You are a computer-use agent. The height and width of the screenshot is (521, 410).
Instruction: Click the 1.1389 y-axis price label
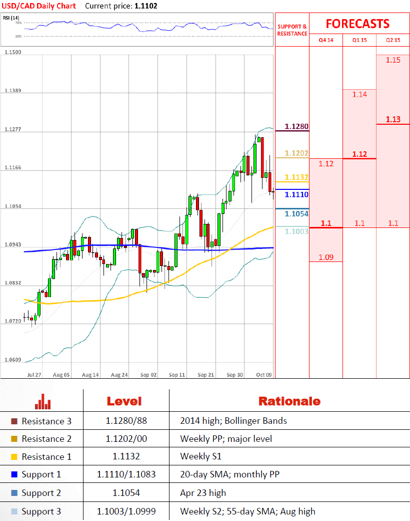point(13,90)
